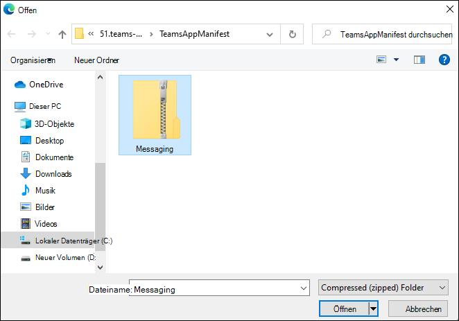The image size is (459, 321).
Task: Select the 51.teams-... breadcrumb segment
Action: 121,34
